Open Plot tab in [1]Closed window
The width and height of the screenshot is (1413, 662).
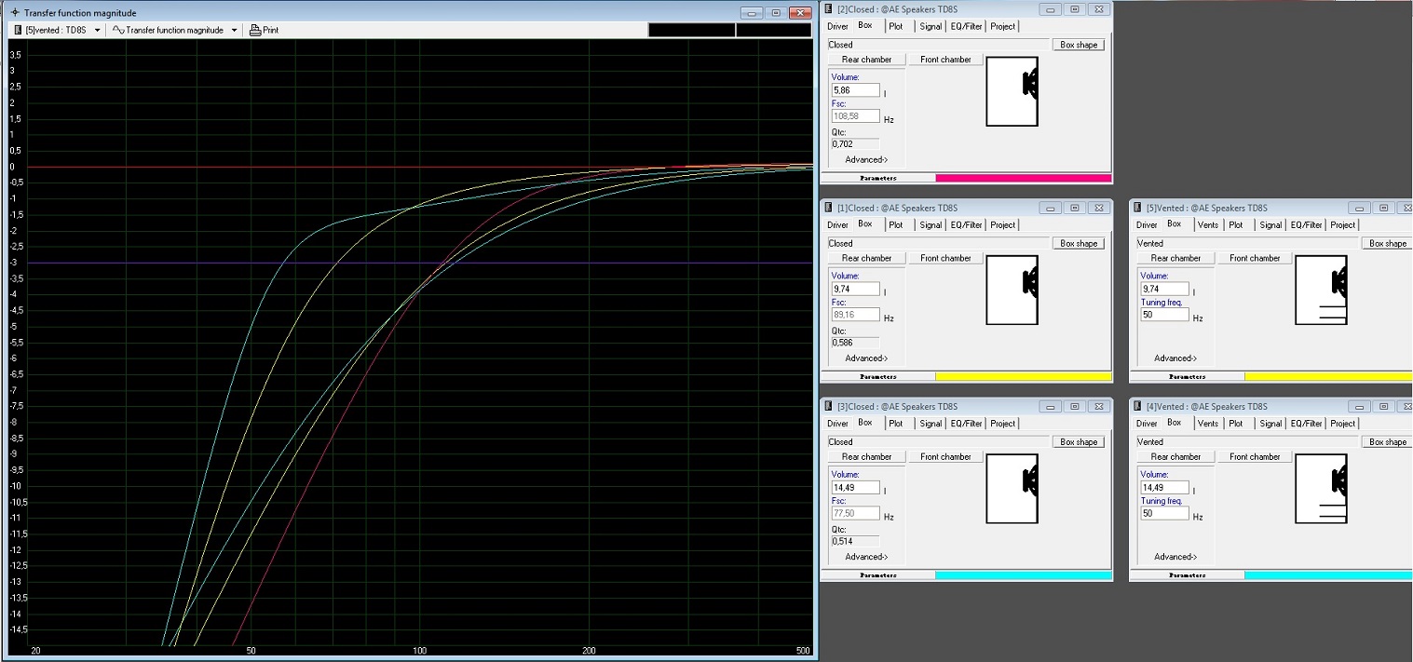[x=895, y=224]
